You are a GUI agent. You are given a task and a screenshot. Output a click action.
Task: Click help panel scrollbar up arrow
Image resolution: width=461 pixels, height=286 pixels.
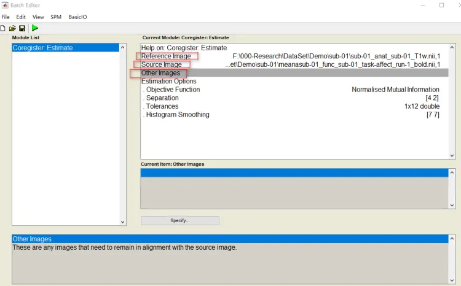452,239
